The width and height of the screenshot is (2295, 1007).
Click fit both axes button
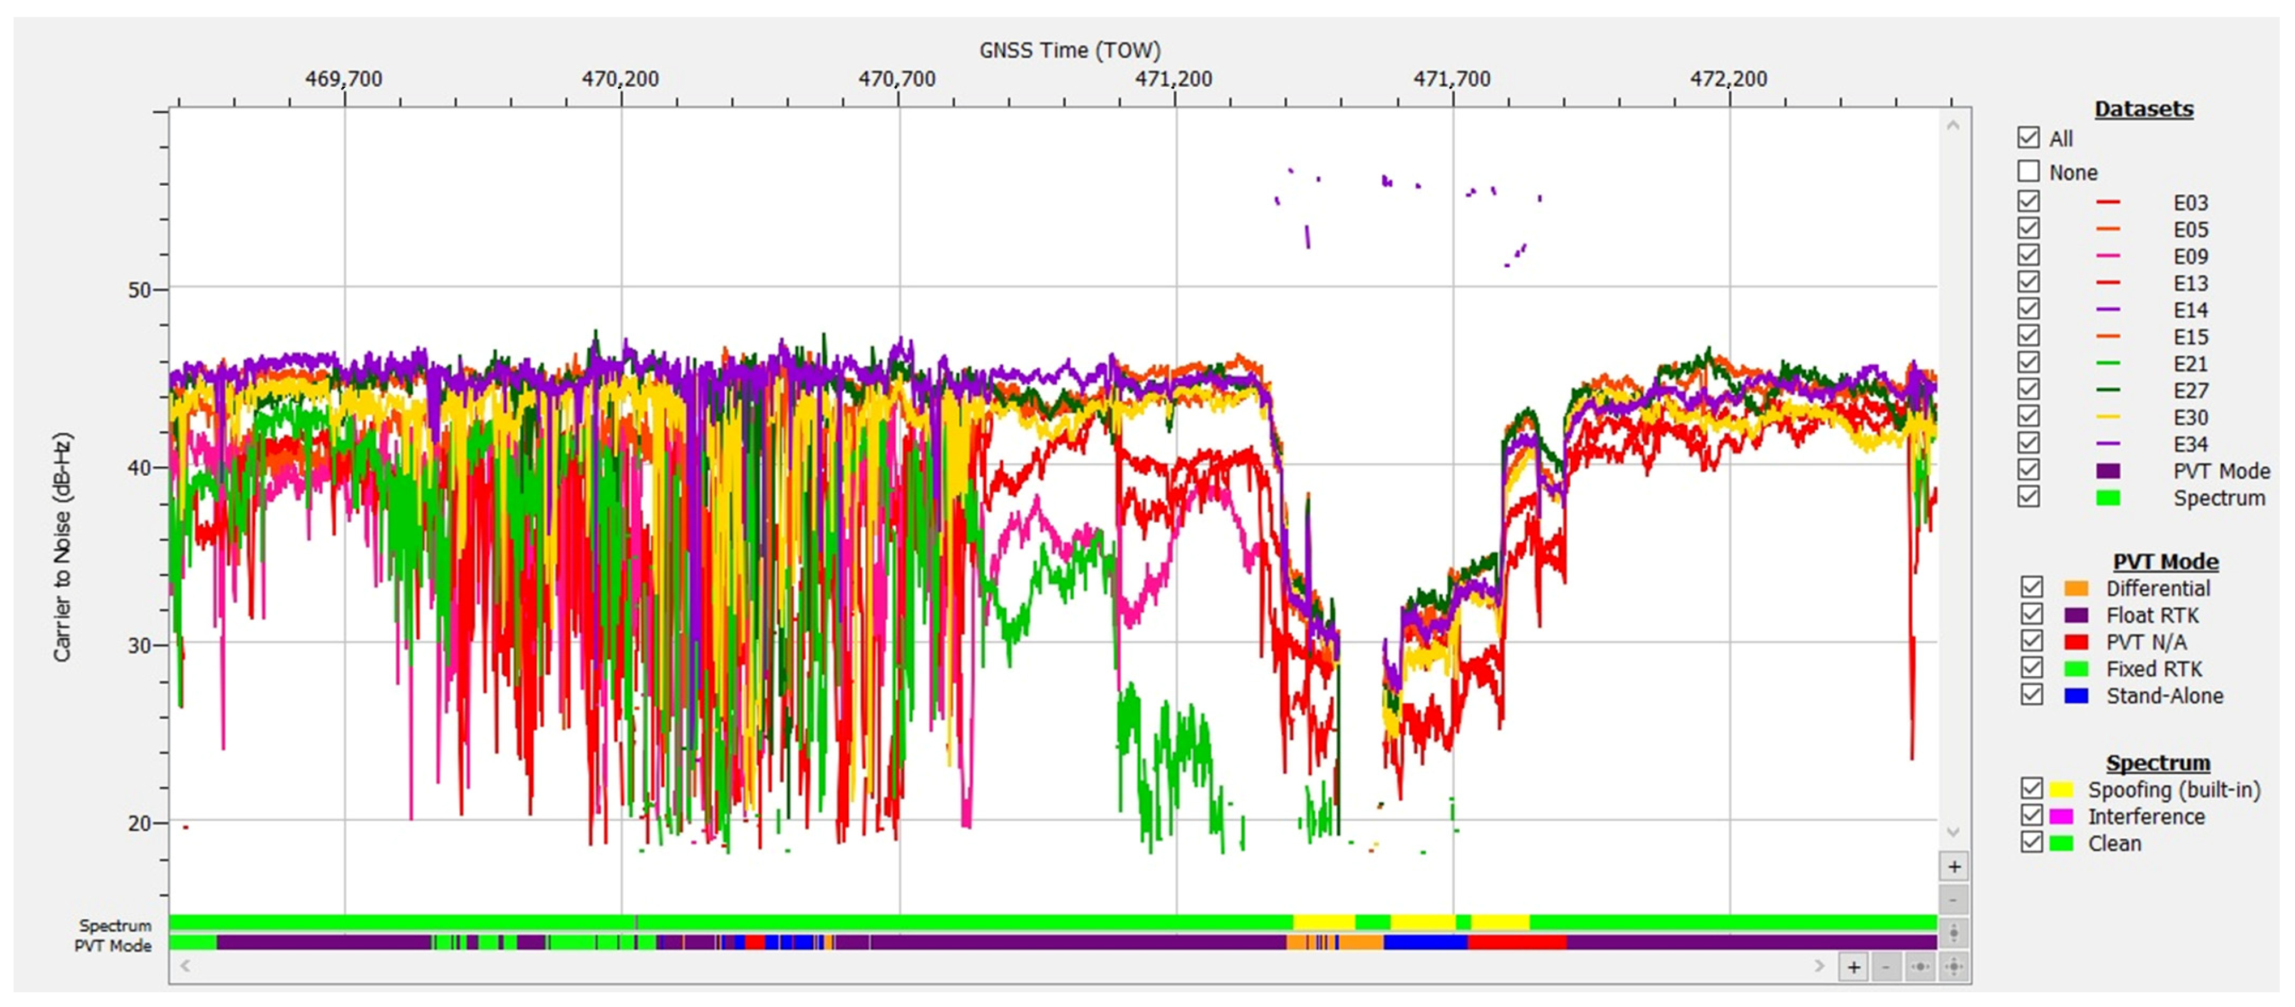(1954, 967)
